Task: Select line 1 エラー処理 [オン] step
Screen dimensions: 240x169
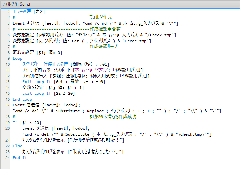Action: click(x=28, y=11)
